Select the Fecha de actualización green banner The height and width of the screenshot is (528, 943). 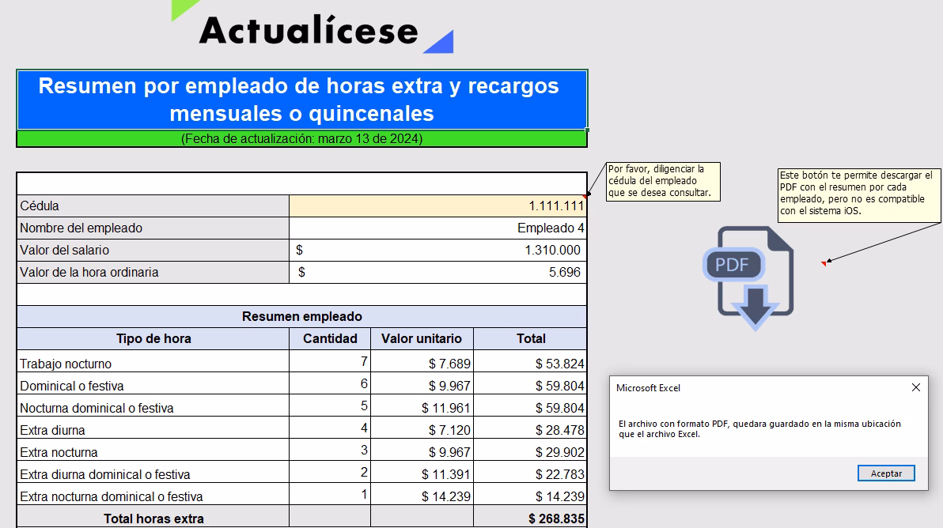coord(301,138)
